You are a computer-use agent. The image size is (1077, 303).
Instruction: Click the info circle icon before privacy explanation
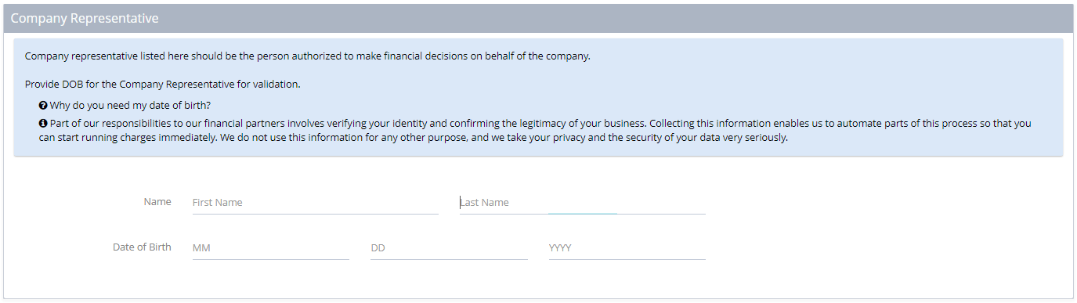(x=43, y=124)
